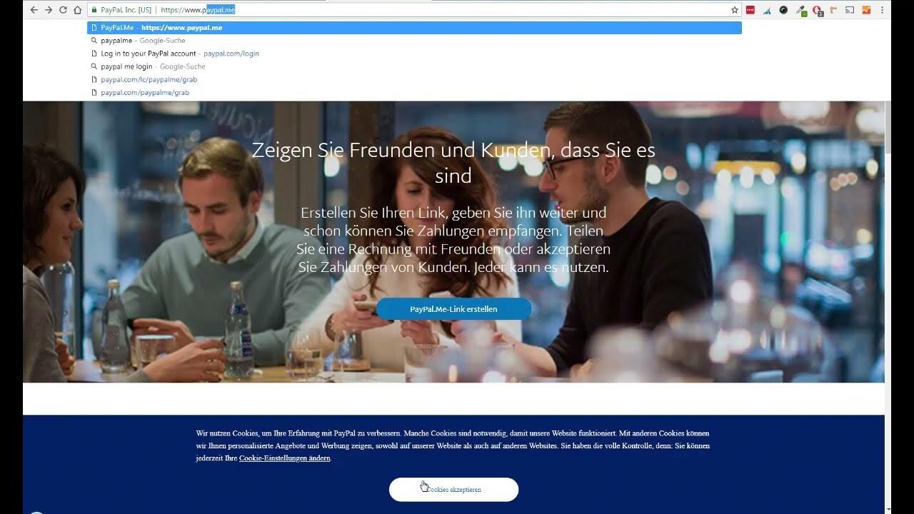Open the eyedropper color picker extension

pyautogui.click(x=801, y=10)
